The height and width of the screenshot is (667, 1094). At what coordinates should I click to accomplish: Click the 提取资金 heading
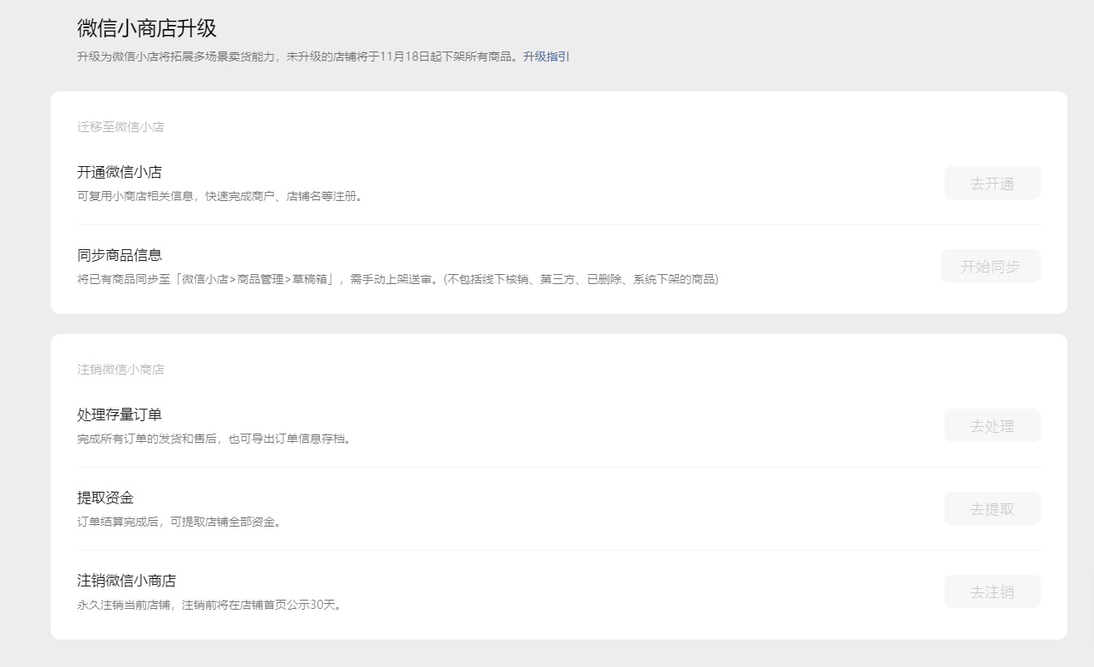click(x=105, y=498)
